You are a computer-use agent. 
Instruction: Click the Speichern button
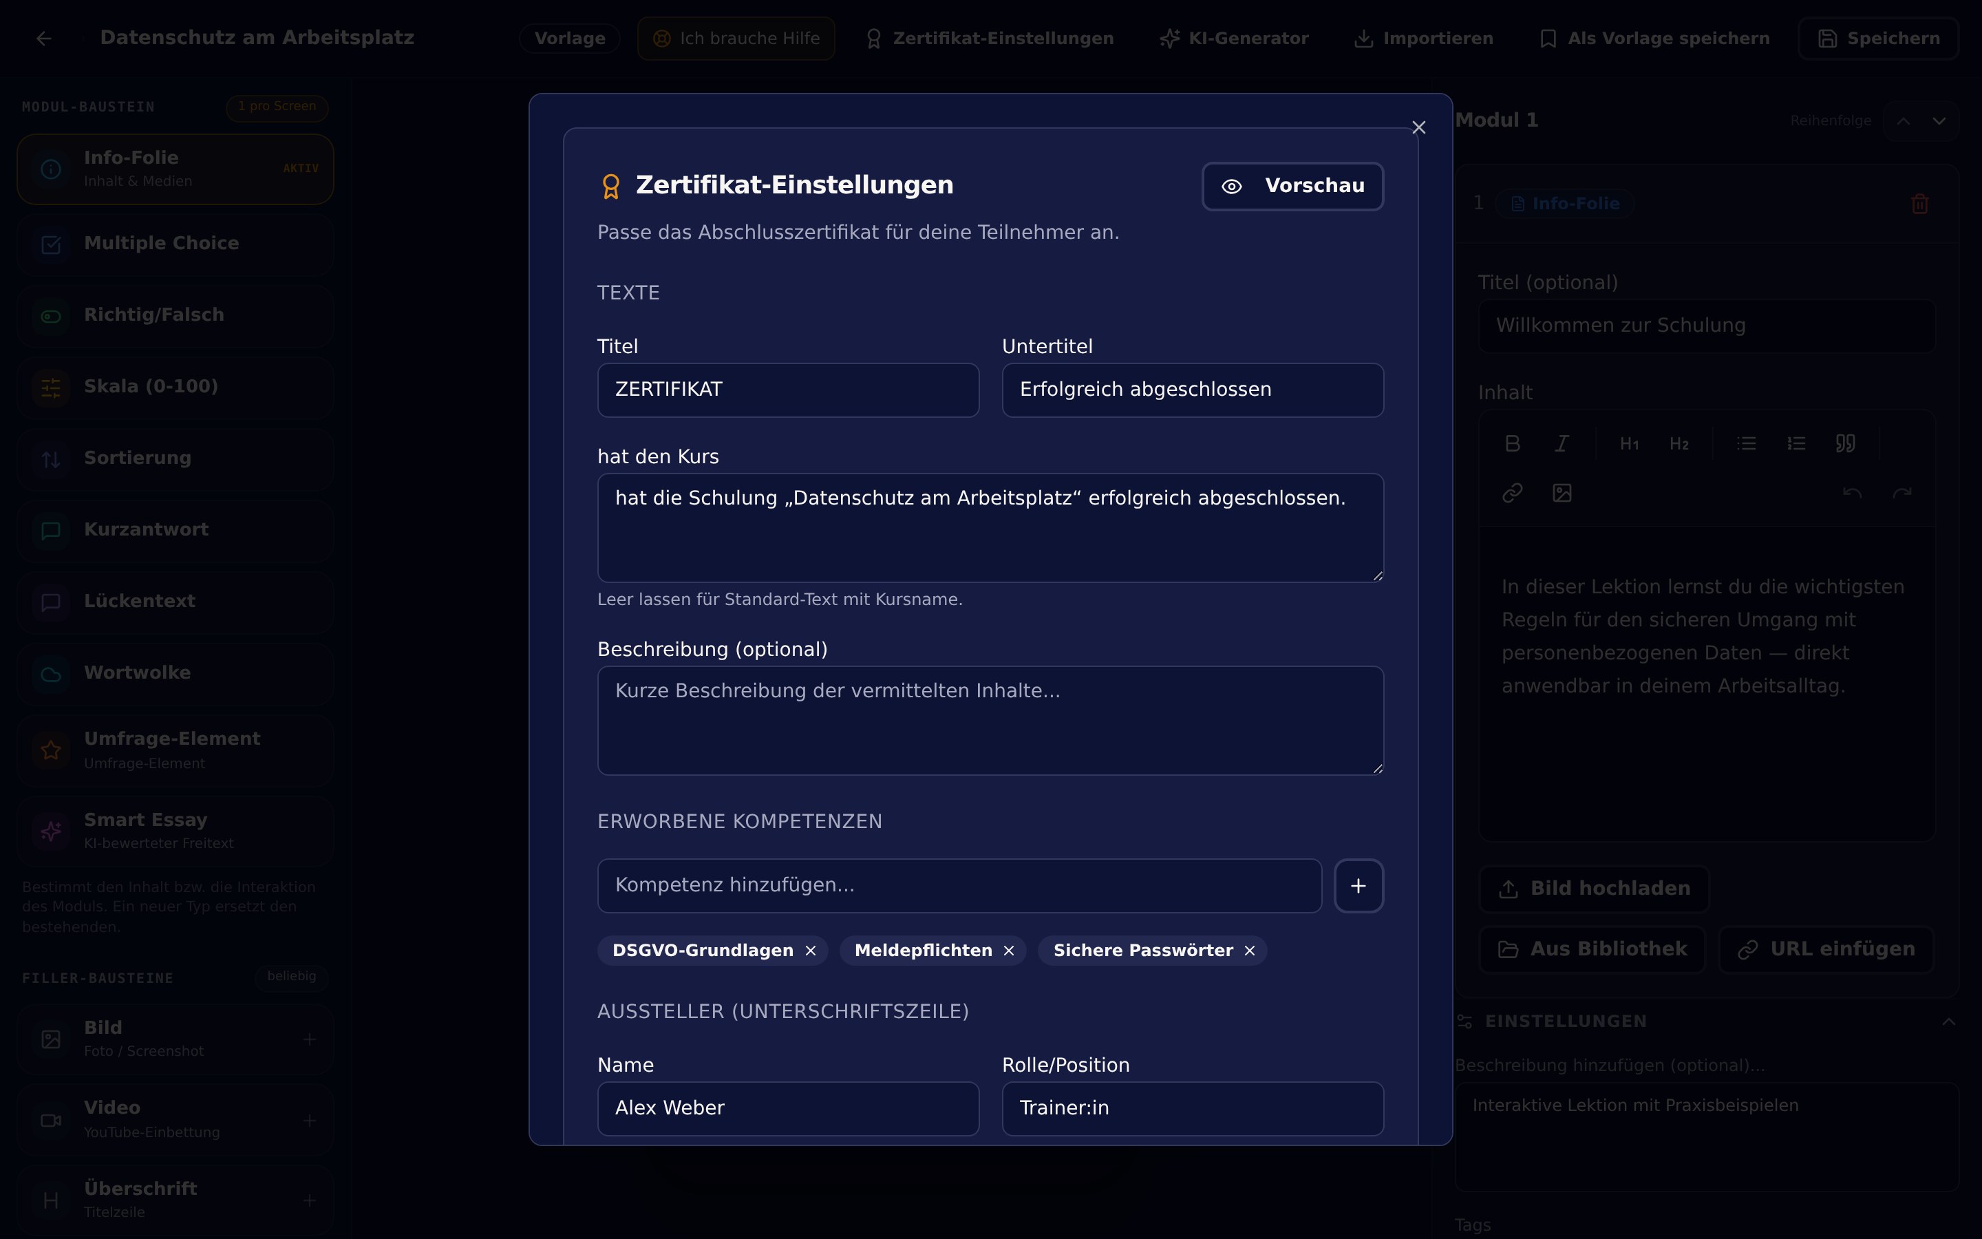click(x=1878, y=39)
